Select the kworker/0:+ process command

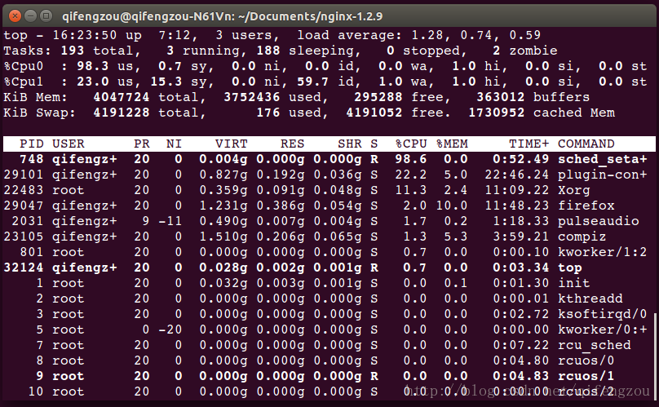(602, 330)
